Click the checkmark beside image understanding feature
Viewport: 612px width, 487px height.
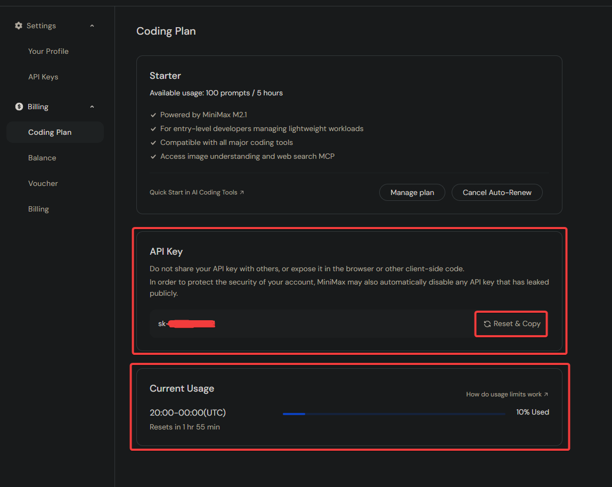coord(153,156)
